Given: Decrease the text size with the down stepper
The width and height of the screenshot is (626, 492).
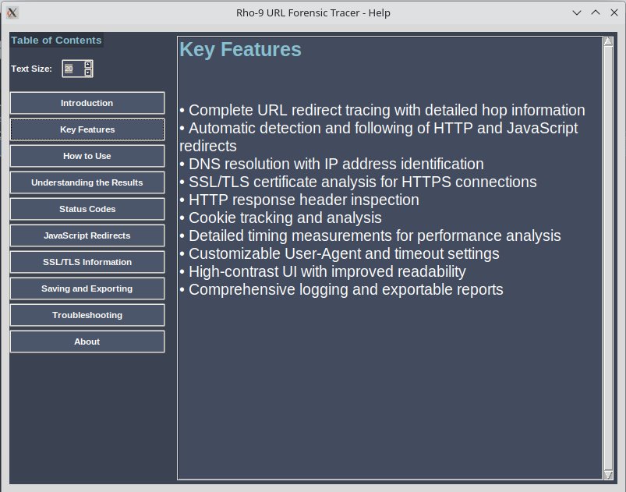Looking at the screenshot, I should click(x=86, y=72).
